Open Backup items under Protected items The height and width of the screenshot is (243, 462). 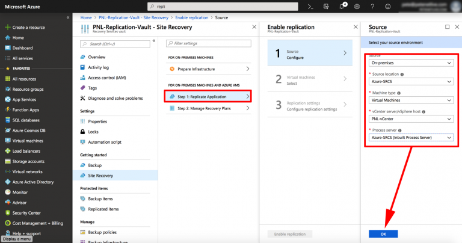pyautogui.click(x=100, y=199)
